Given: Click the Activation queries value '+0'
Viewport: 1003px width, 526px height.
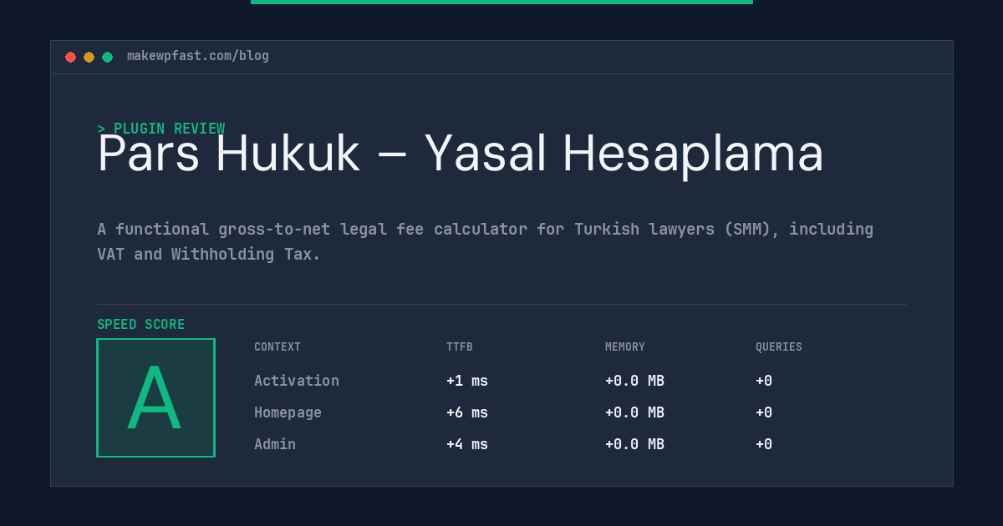Looking at the screenshot, I should (764, 381).
